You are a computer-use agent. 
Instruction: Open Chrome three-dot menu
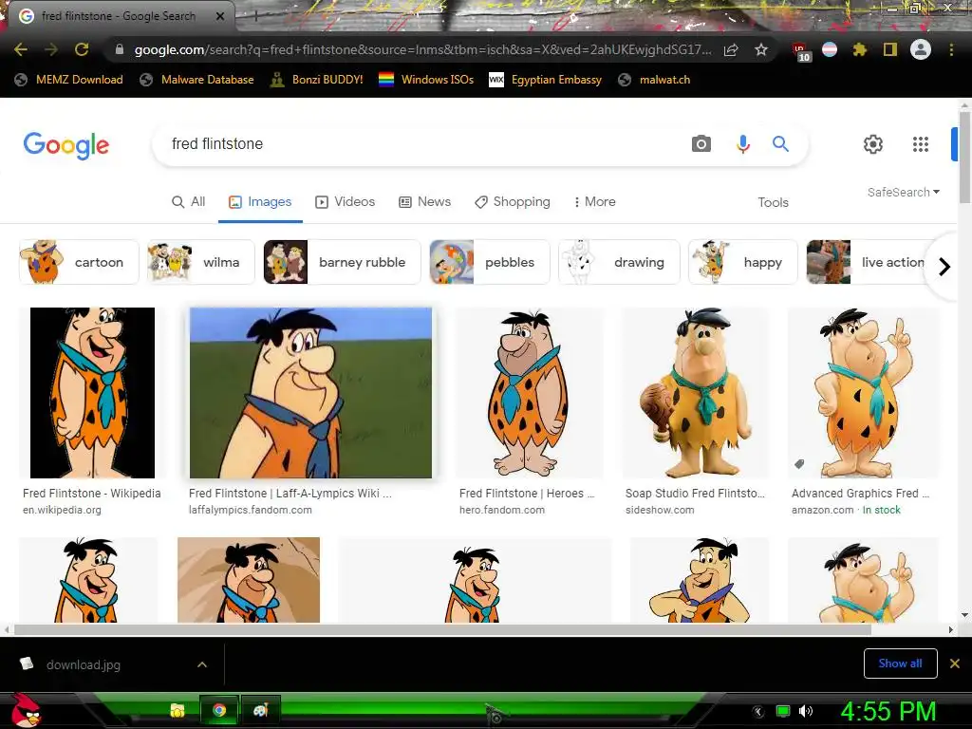point(951,49)
